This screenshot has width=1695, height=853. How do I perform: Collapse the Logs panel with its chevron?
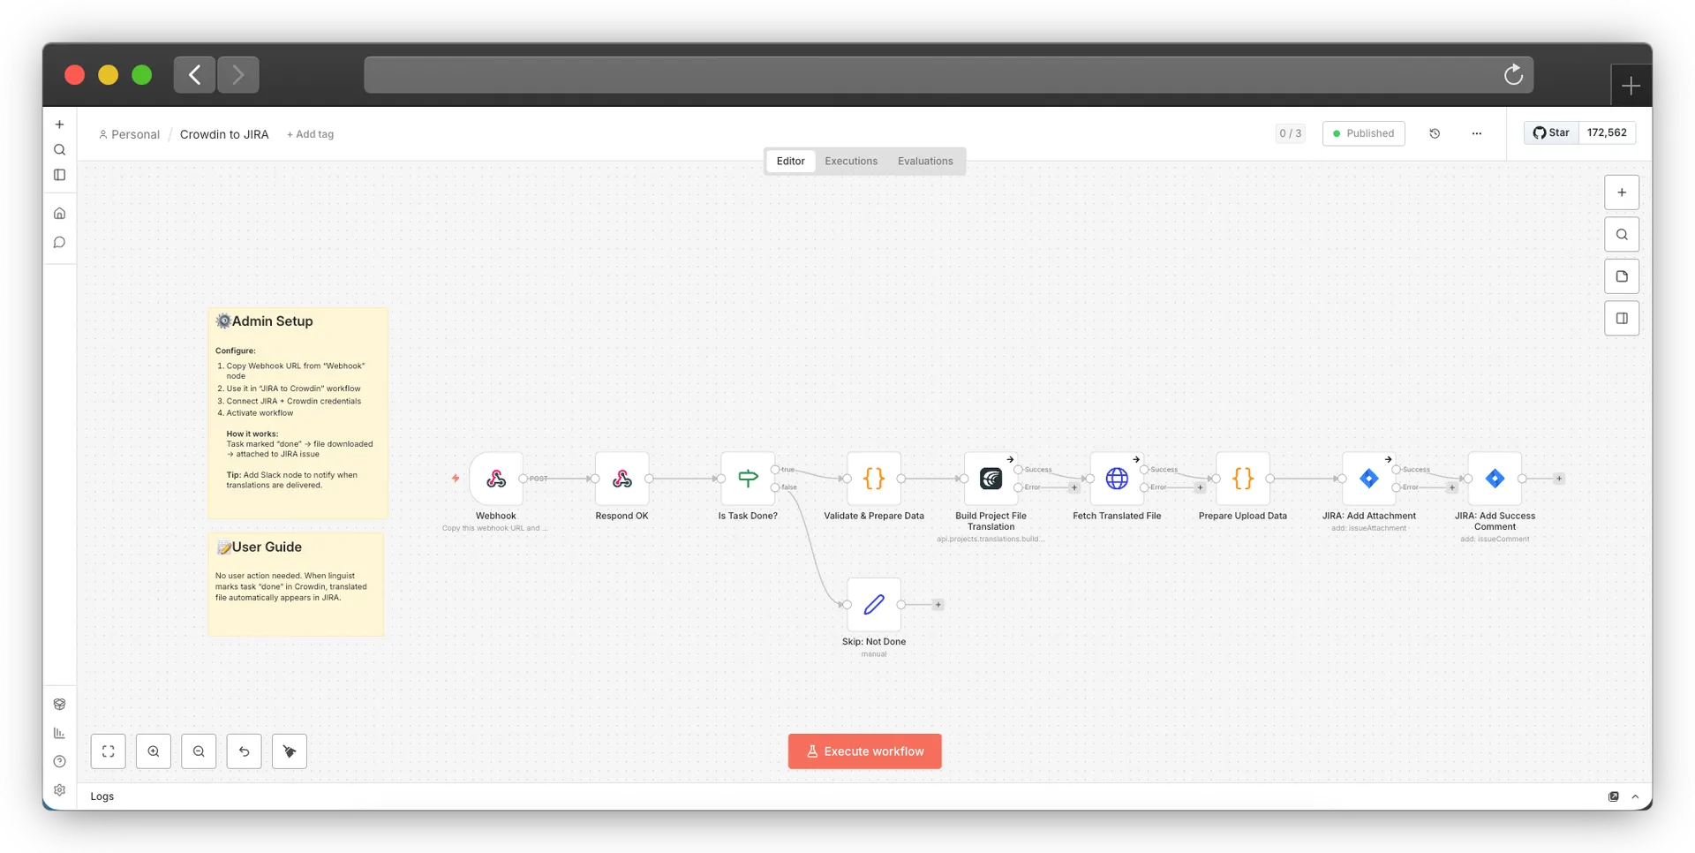[1634, 796]
